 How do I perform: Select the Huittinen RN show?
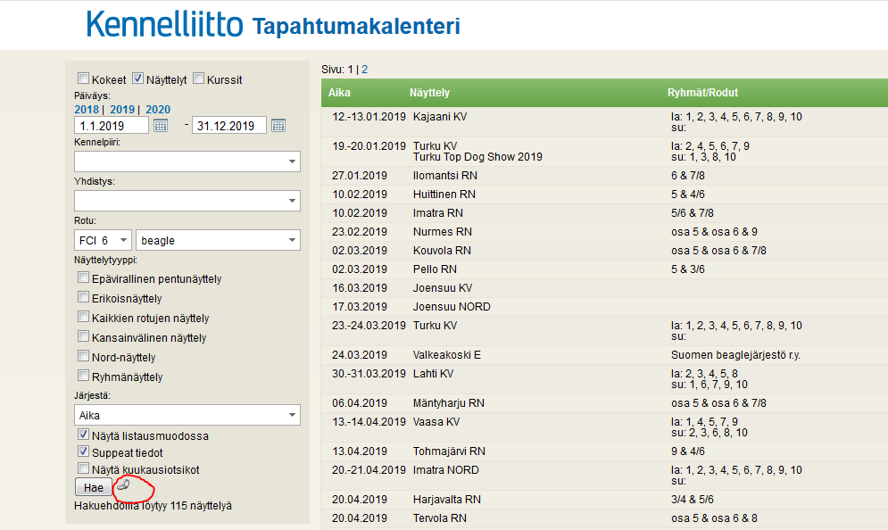444,195
